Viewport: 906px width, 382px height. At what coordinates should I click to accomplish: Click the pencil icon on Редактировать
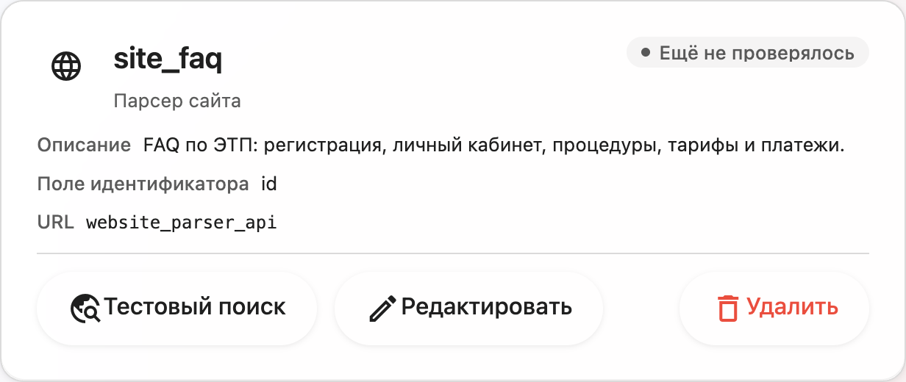click(382, 308)
